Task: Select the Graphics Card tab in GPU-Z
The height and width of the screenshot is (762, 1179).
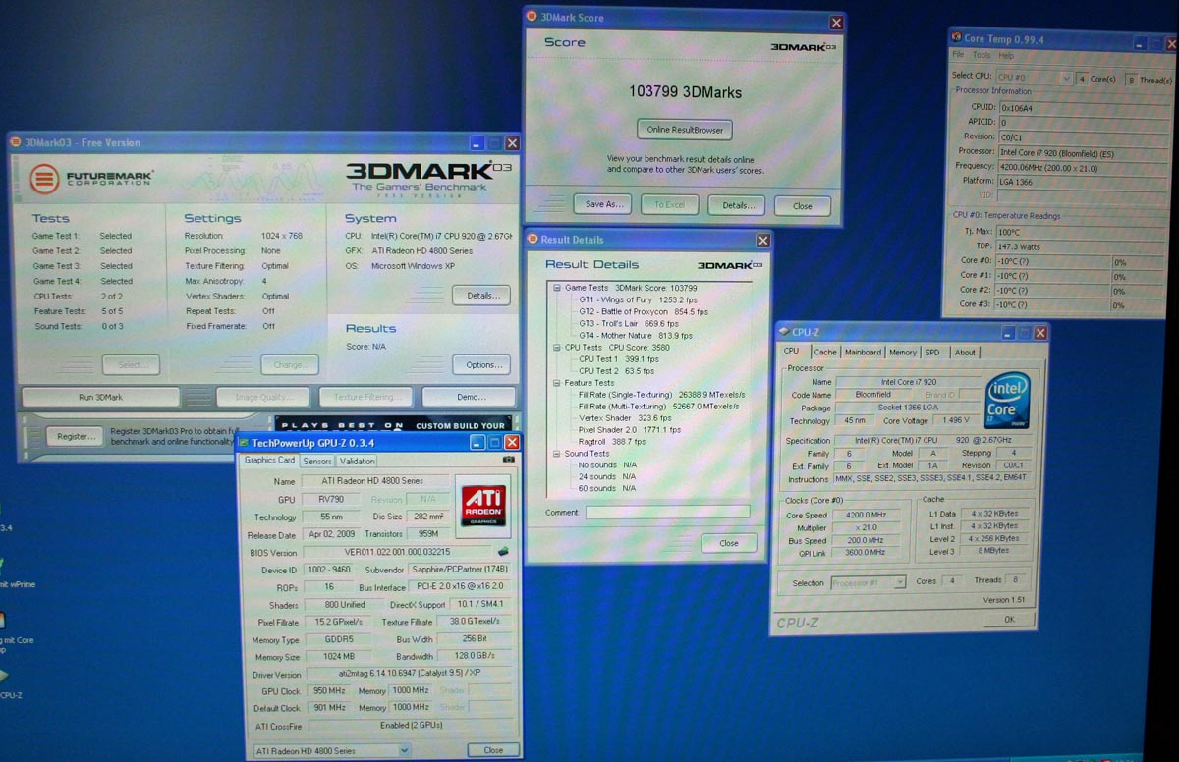Action: click(x=269, y=460)
